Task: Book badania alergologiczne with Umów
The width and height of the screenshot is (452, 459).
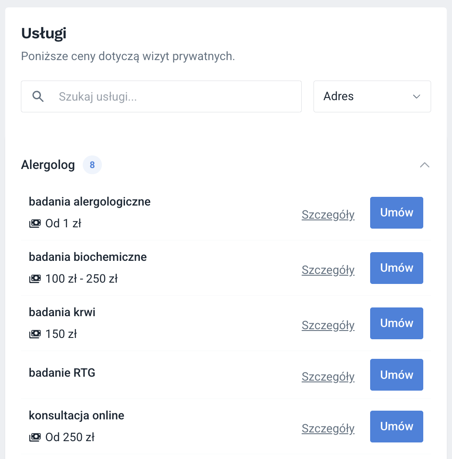Action: (x=396, y=213)
